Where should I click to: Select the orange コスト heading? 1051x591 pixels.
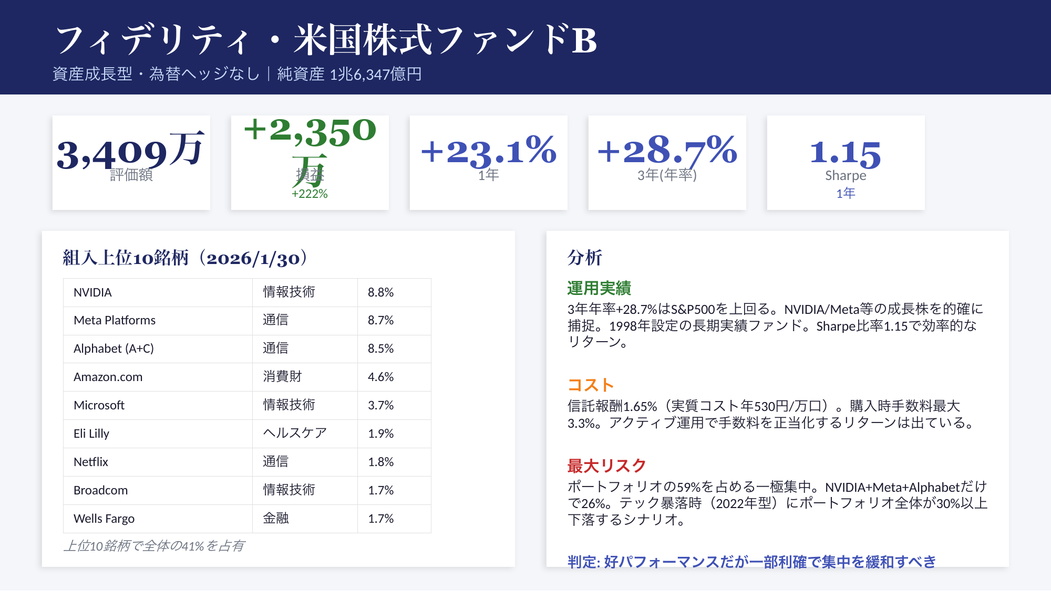point(591,385)
